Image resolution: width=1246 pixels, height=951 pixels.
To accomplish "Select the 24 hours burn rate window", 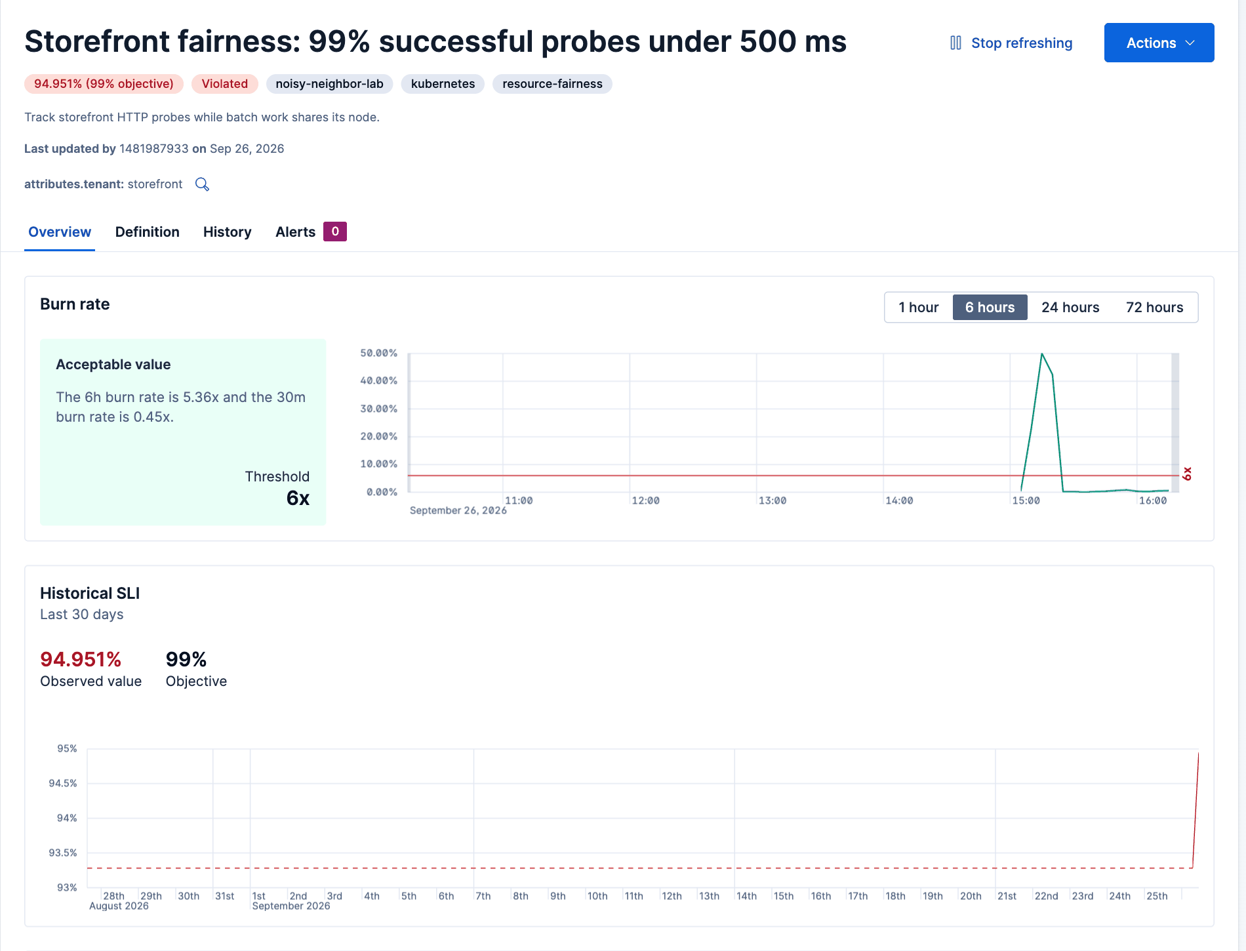I will [x=1070, y=308].
